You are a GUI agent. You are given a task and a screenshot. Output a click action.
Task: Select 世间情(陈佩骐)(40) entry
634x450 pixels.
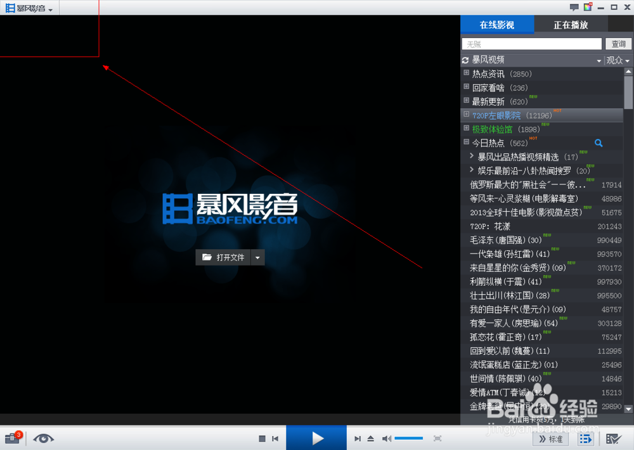[542, 378]
